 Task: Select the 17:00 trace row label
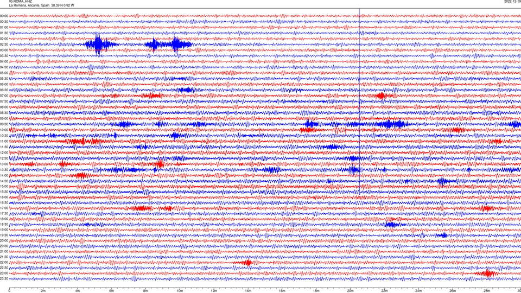4,208
